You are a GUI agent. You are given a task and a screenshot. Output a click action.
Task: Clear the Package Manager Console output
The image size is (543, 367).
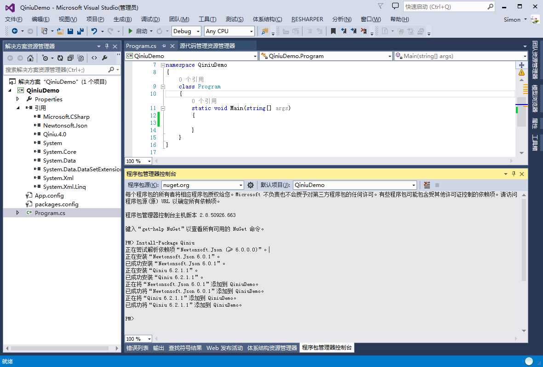point(427,185)
